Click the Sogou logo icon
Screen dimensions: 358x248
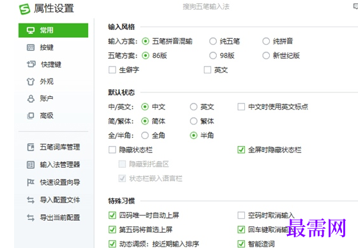tap(25, 9)
